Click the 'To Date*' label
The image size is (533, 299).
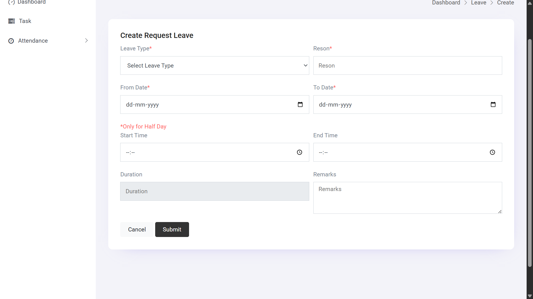(325, 87)
